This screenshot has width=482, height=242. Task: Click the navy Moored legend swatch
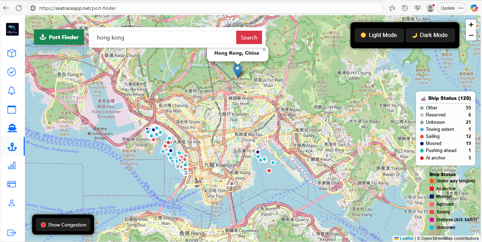431,196
